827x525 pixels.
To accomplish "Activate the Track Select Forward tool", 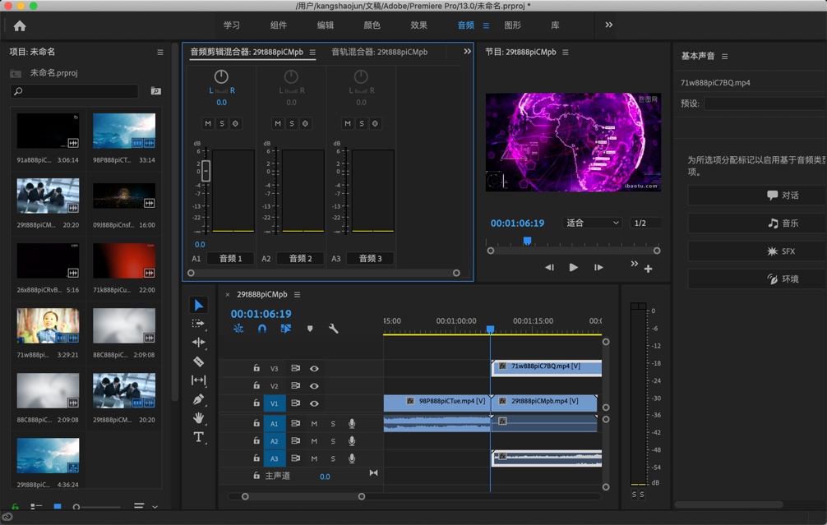I will (x=197, y=323).
